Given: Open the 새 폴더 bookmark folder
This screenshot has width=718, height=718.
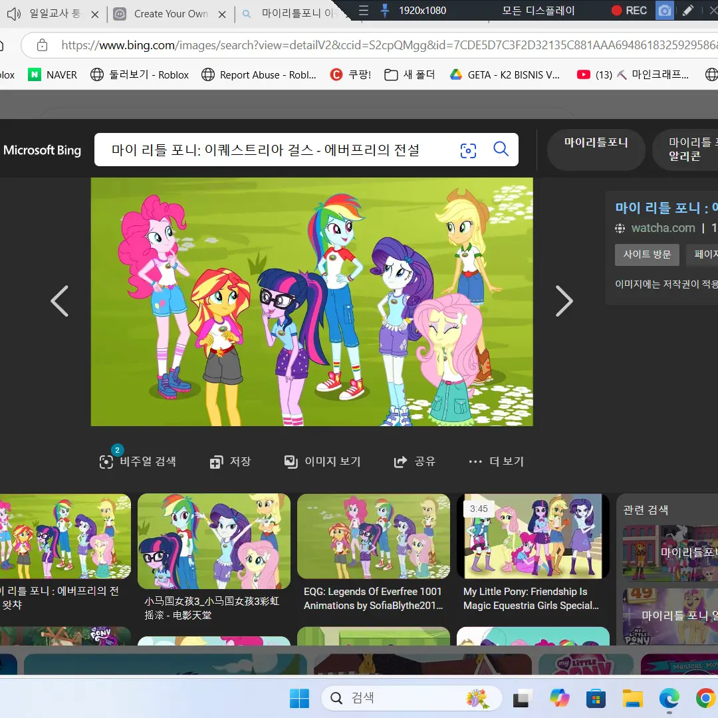Looking at the screenshot, I should coord(410,74).
